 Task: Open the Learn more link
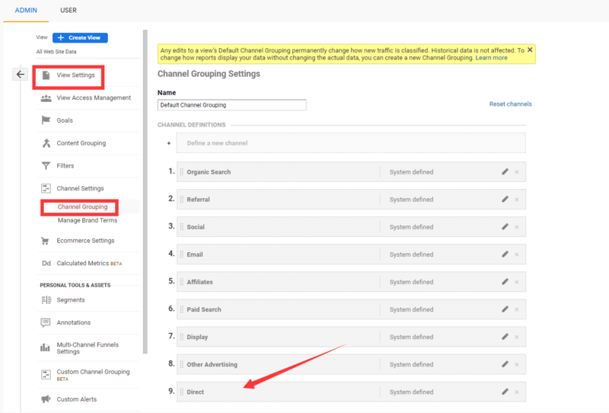[492, 58]
